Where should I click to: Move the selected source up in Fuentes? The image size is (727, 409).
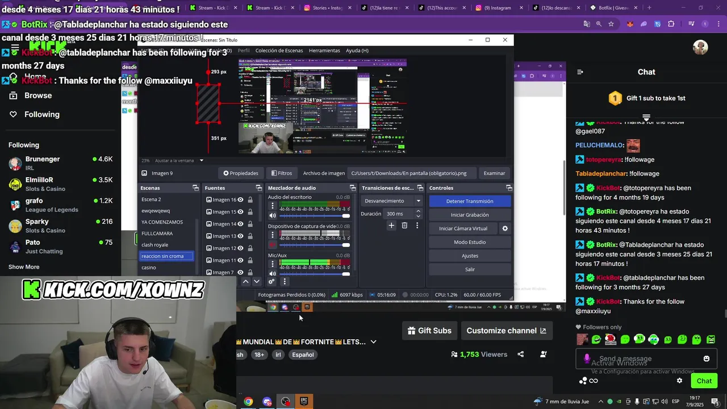245,281
